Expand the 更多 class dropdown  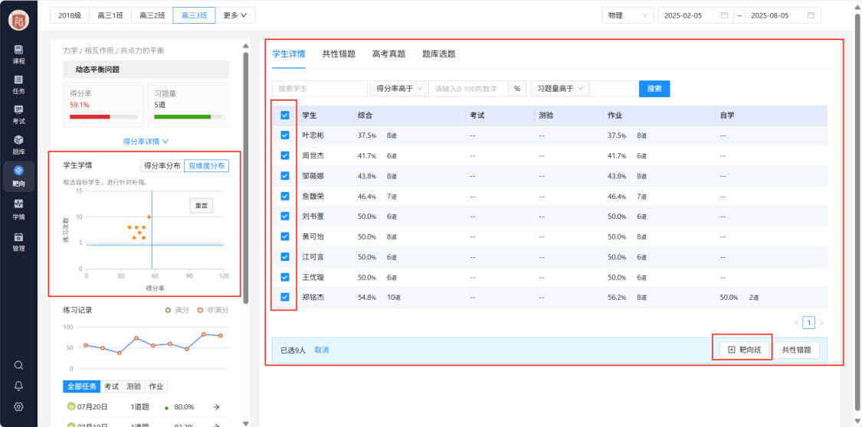234,15
